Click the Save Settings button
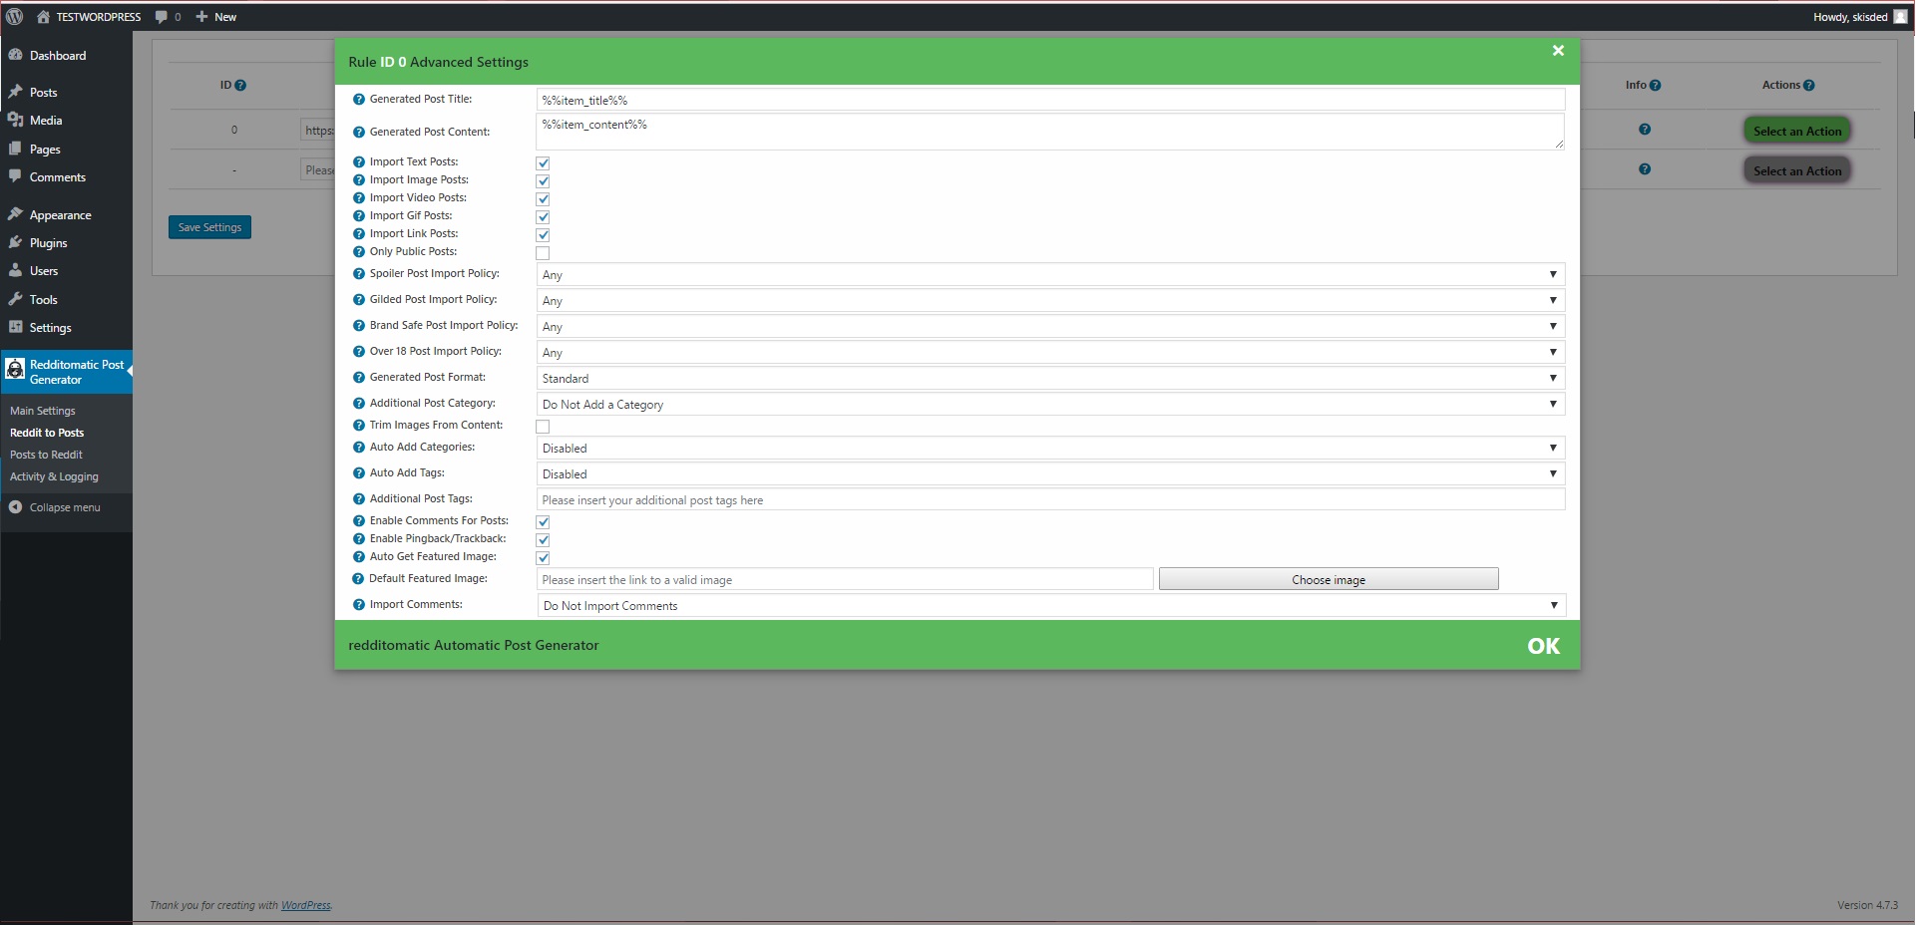The width and height of the screenshot is (1921, 925). tap(209, 227)
